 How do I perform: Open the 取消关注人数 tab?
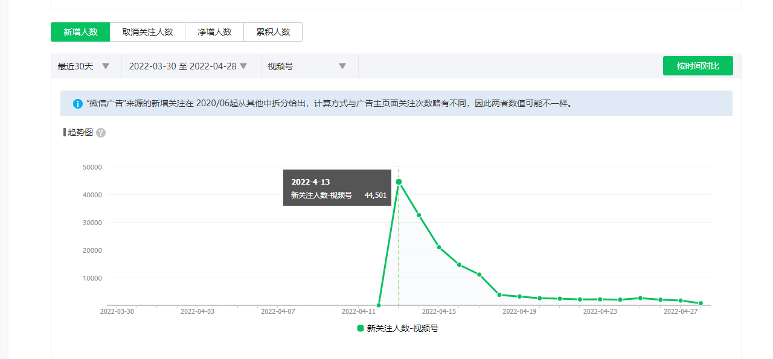point(147,32)
